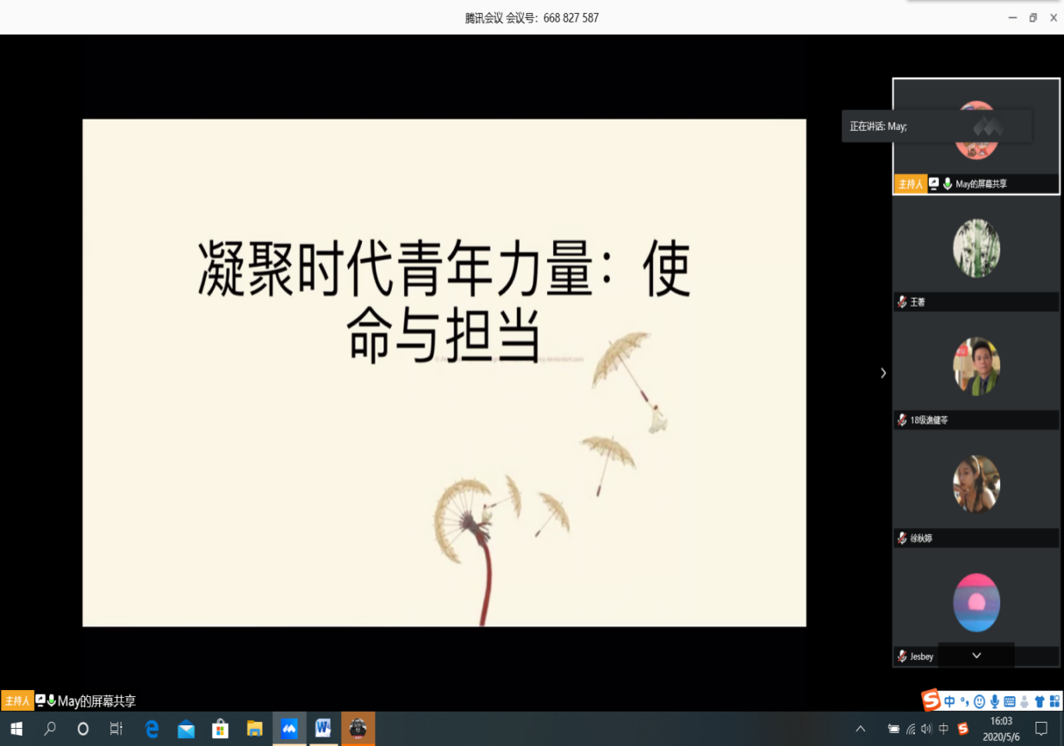1064x746 pixels.
Task: Open the Action Center notification panel
Action: coord(1042,728)
